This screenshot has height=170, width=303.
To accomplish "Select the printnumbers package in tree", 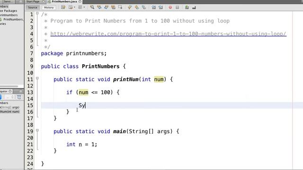I will tap(9, 15).
